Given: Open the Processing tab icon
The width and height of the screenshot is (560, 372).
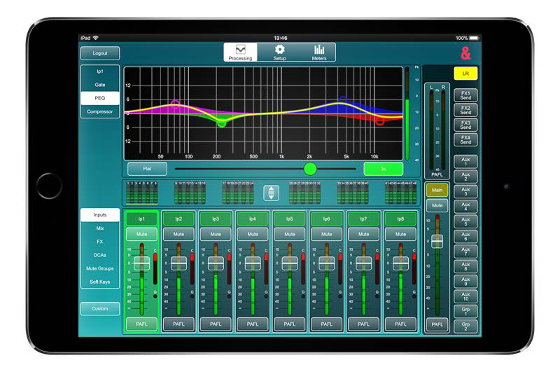Looking at the screenshot, I should [240, 50].
